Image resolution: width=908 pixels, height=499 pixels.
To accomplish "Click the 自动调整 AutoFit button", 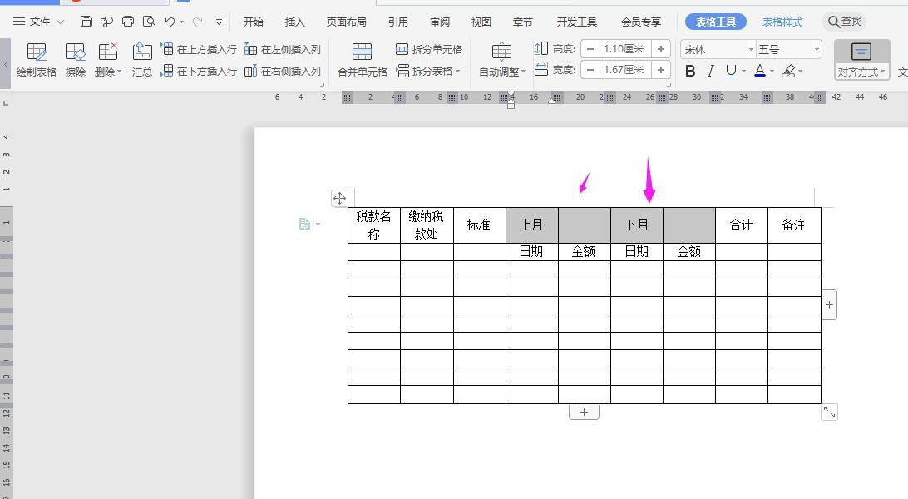I will (501, 58).
